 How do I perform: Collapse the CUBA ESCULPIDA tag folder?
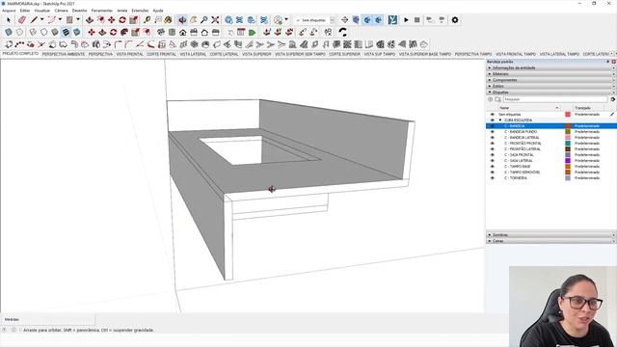(x=500, y=120)
